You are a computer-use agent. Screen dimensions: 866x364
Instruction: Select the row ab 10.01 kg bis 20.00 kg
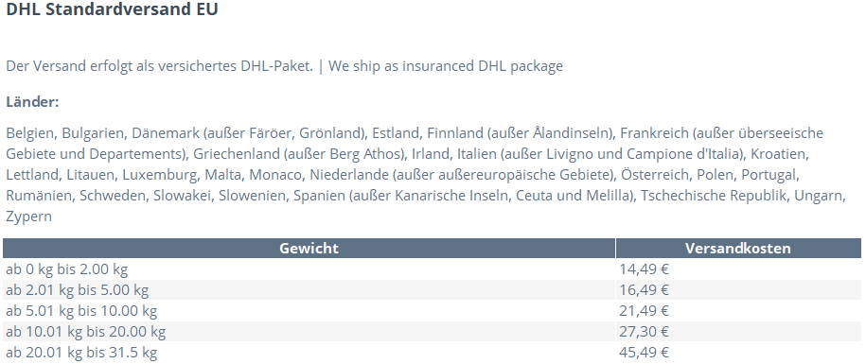click(432, 332)
